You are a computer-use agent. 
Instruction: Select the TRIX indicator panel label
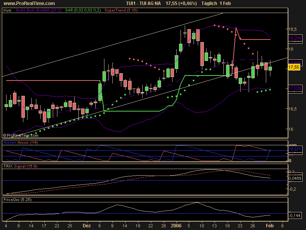[8, 166]
